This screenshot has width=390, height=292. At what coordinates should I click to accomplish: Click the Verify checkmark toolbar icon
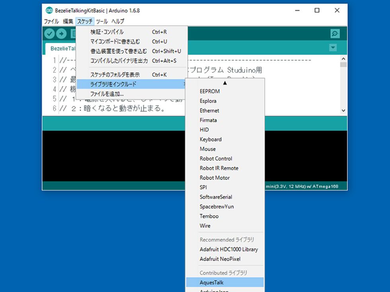point(50,34)
